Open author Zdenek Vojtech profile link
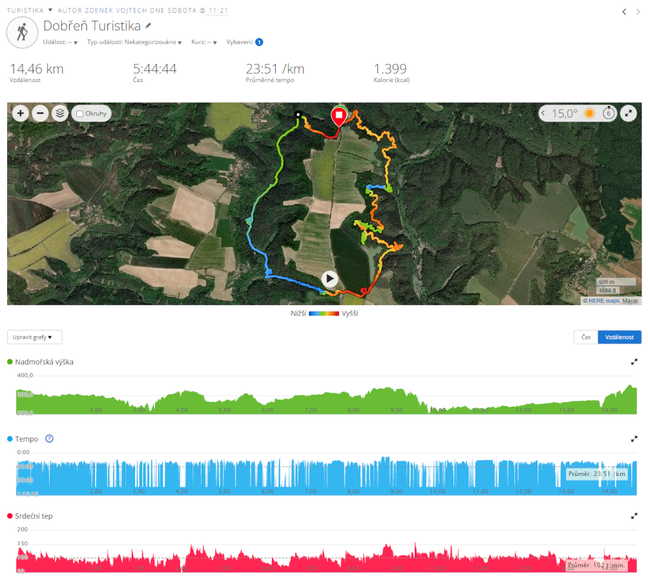648x582 pixels. tap(116, 10)
